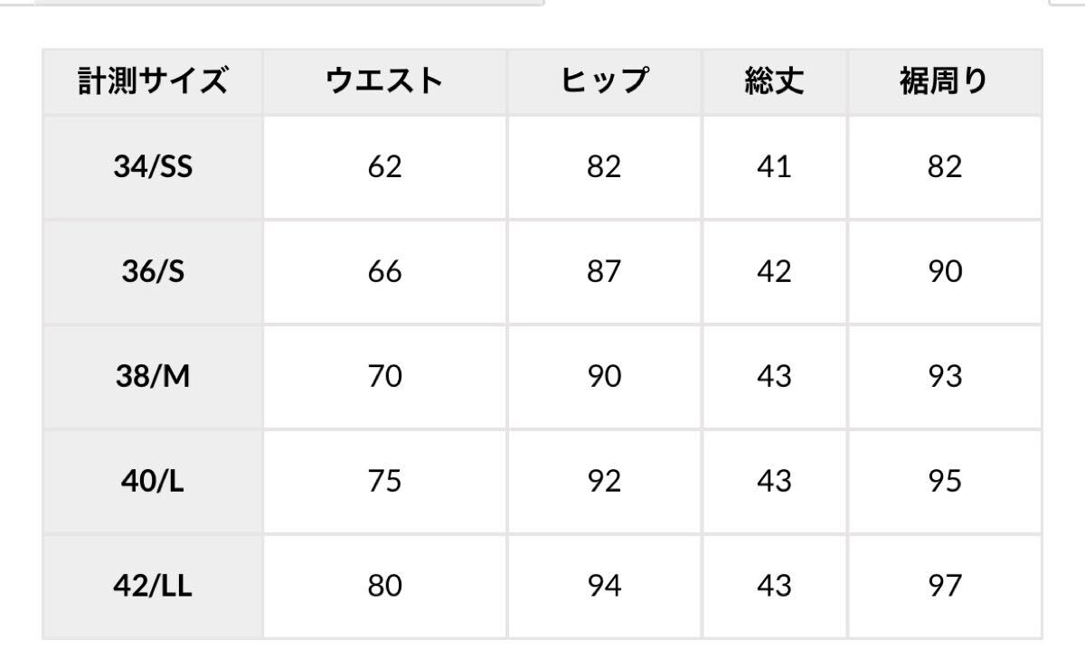
Task: Click the ウエスト value 62 for 34/SS
Action: tap(384, 167)
